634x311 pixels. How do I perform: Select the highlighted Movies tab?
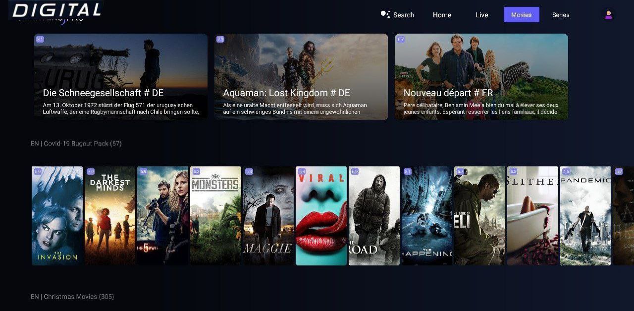tap(522, 15)
